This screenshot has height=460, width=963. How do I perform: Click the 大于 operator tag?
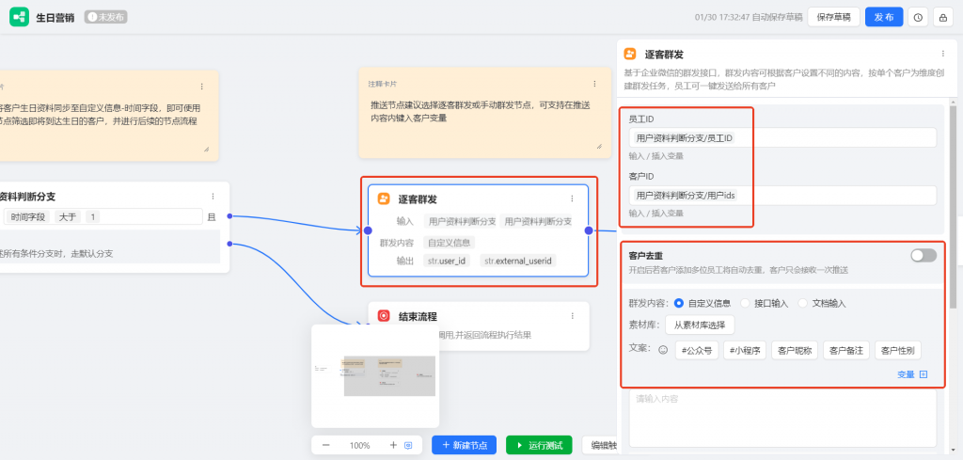tap(68, 216)
